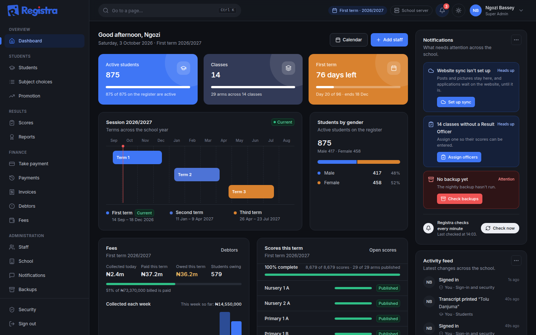Toggle the light/dark theme sun icon

pos(459,10)
